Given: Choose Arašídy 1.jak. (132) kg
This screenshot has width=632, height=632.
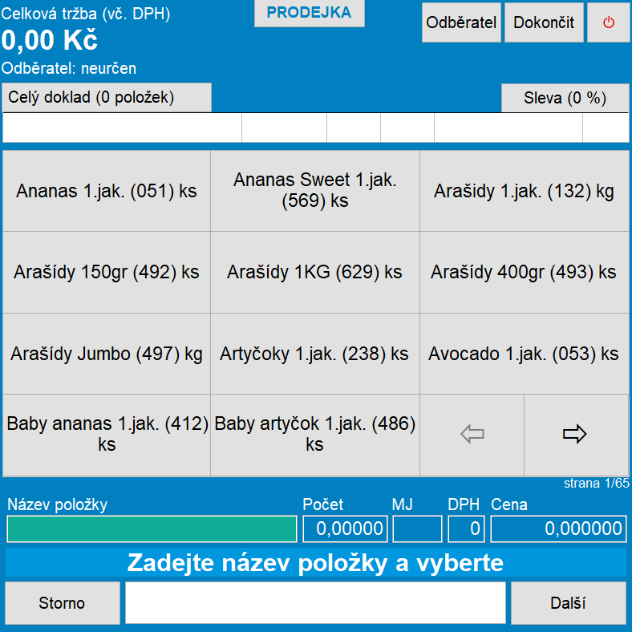Looking at the screenshot, I should point(524,191).
